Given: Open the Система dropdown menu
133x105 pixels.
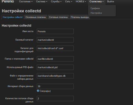Looking at the screenshot, I should pos(42,2).
